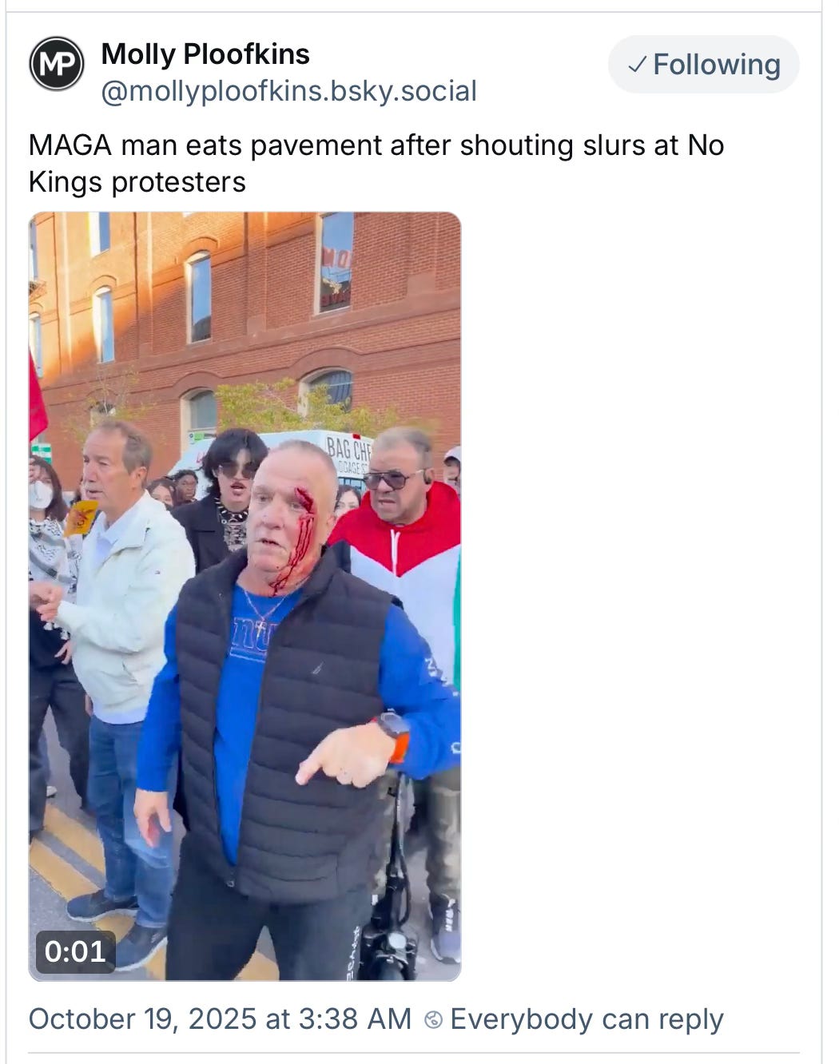This screenshot has height=1064, width=839.
Task: Open Molly Ploofkins display name link
Action: 205,54
